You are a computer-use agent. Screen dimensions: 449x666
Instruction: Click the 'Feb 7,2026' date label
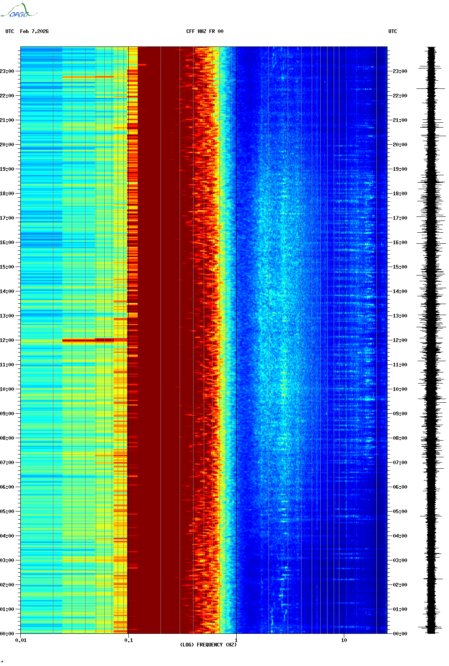[x=34, y=31]
